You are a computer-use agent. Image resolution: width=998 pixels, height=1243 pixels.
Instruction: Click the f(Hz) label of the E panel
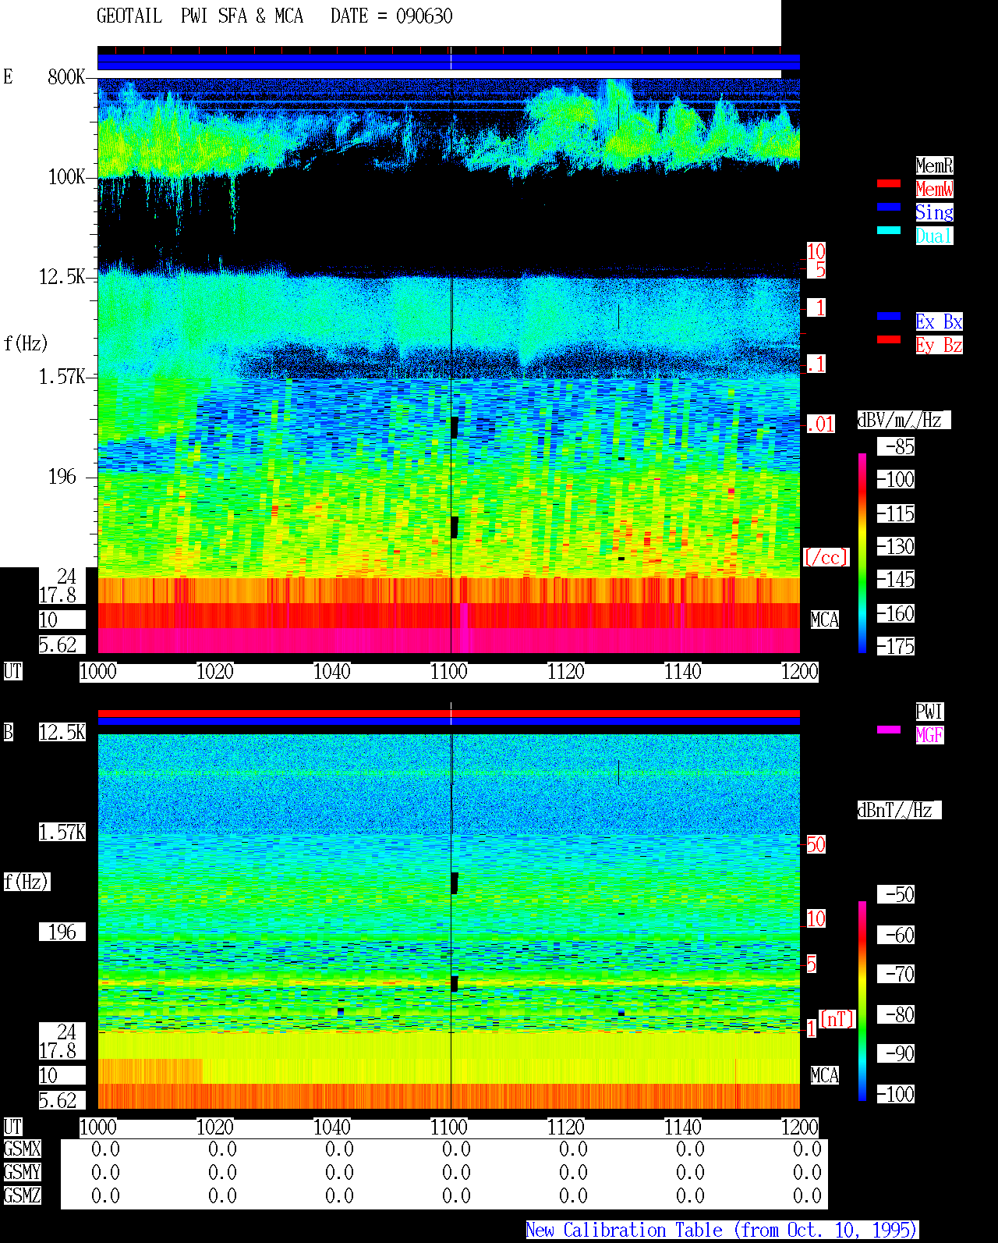click(26, 343)
